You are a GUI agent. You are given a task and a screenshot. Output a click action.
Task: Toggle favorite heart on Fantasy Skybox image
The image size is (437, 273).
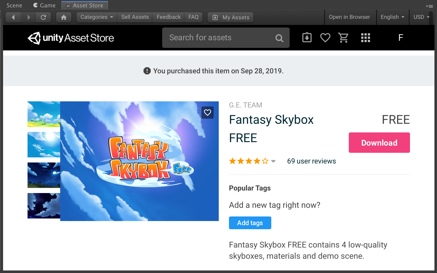[208, 112]
